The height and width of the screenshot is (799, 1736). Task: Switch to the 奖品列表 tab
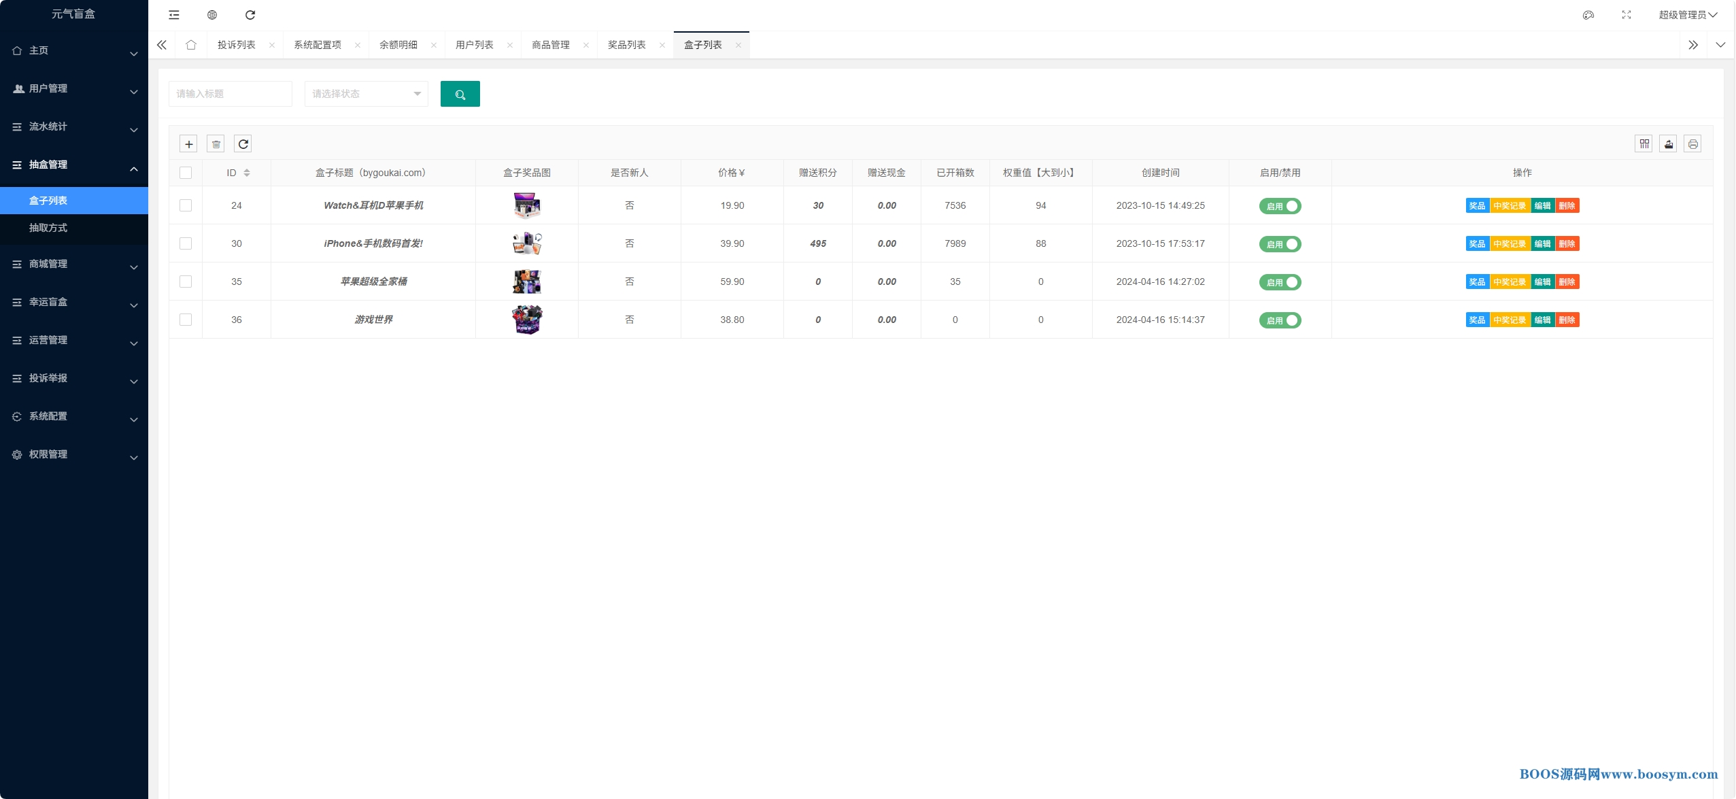626,45
